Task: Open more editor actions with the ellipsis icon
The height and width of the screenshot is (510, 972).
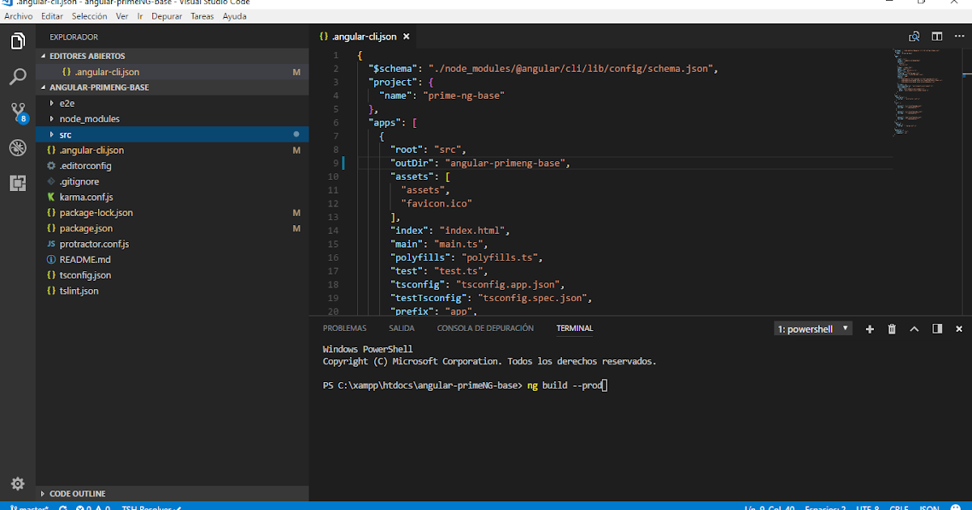Action: click(959, 36)
